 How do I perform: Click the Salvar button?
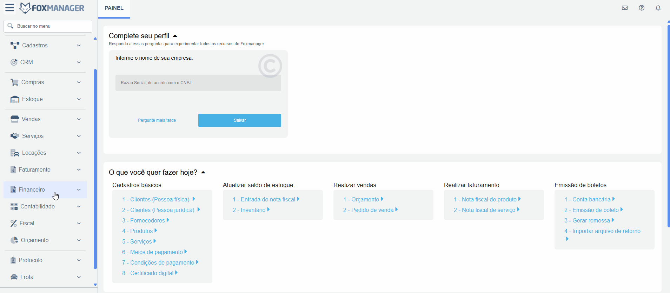[x=239, y=120]
